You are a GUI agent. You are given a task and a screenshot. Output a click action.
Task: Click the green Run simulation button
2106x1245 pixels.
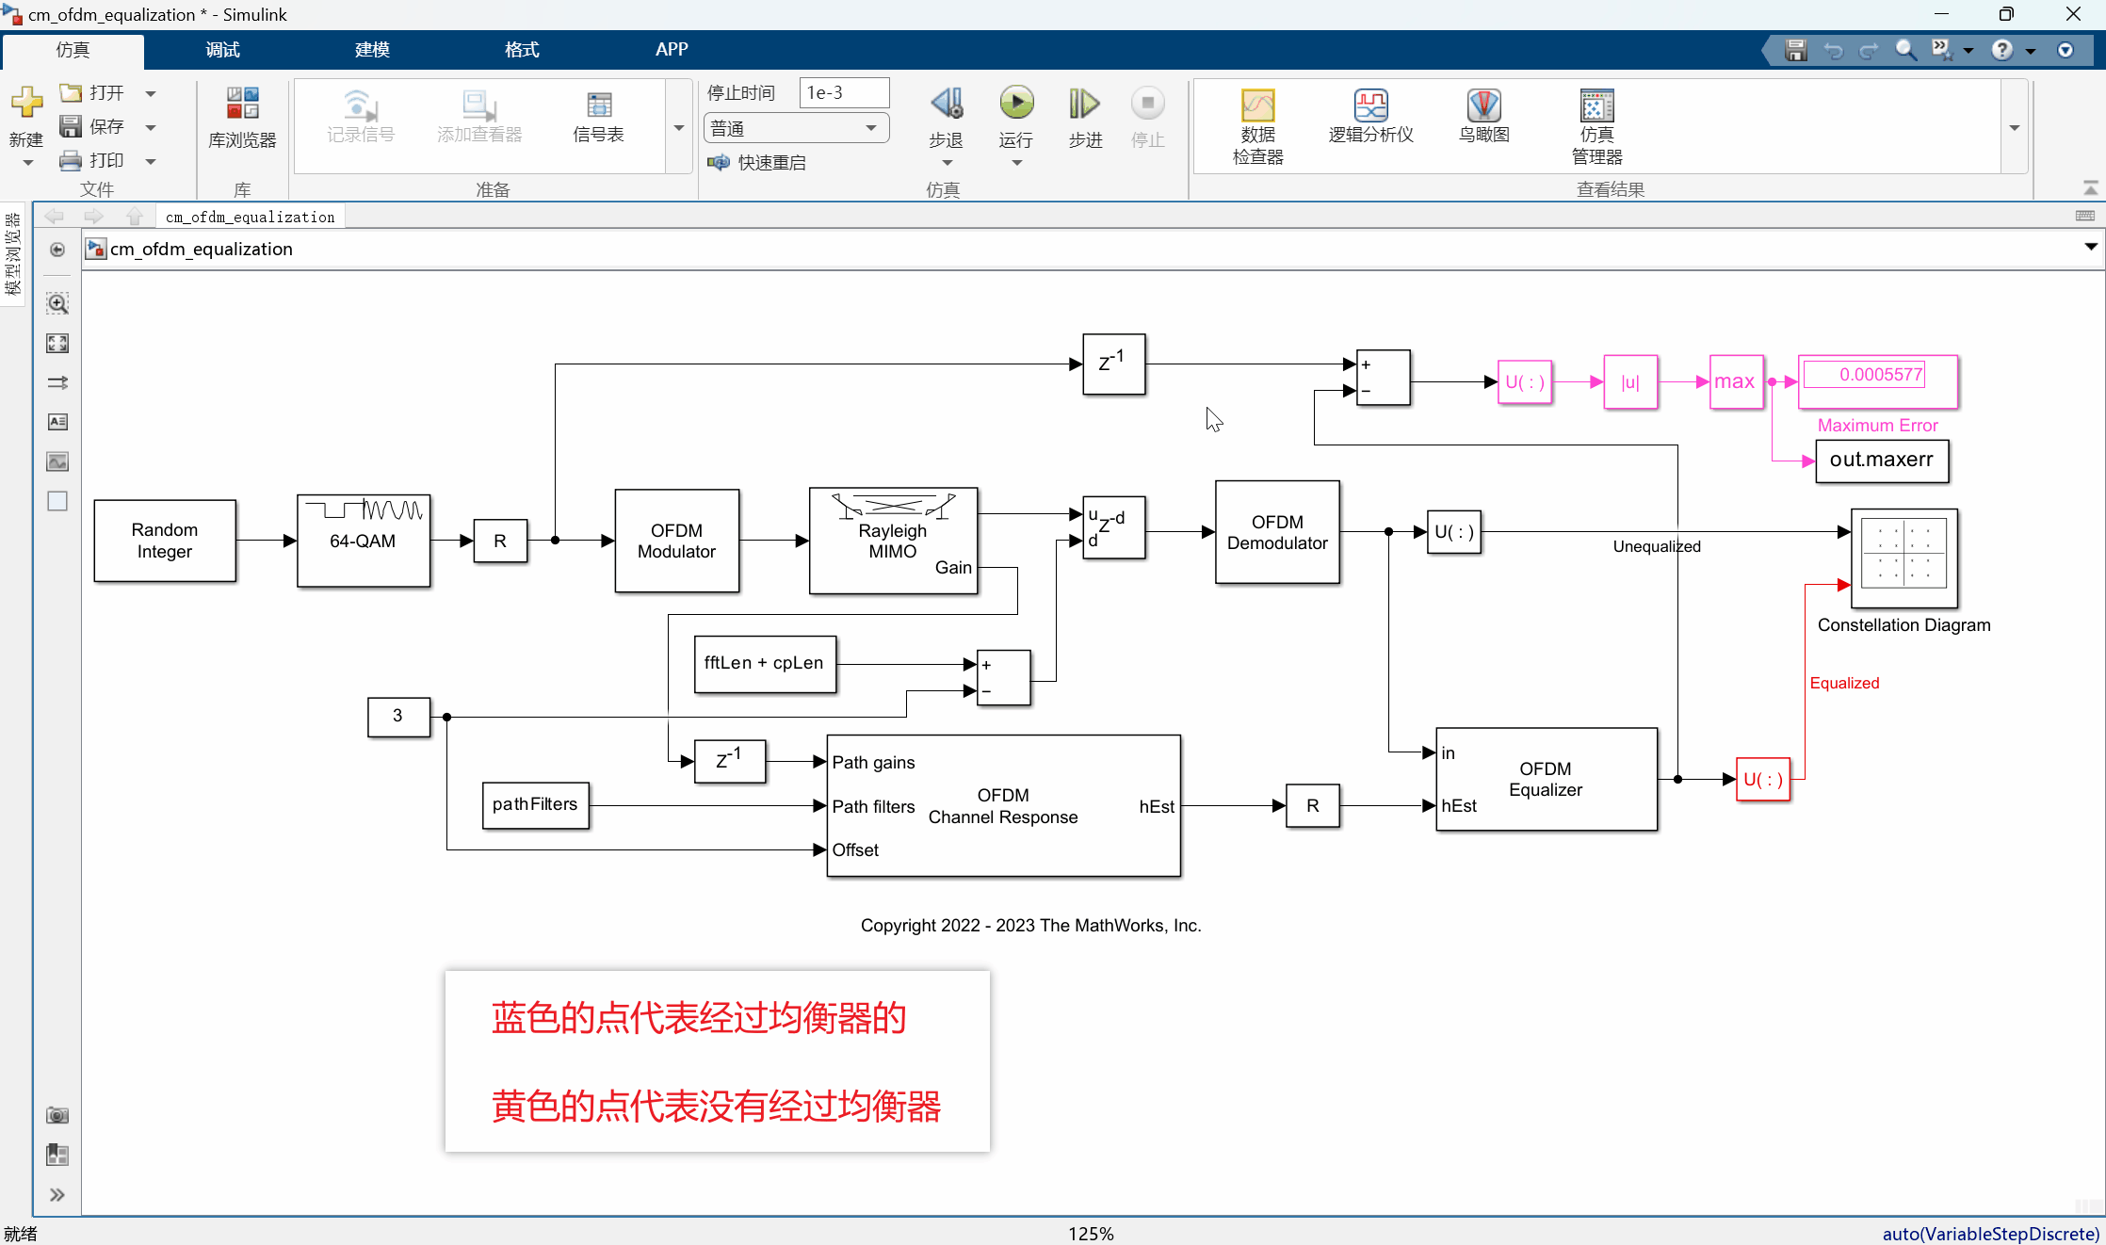pyautogui.click(x=1016, y=103)
